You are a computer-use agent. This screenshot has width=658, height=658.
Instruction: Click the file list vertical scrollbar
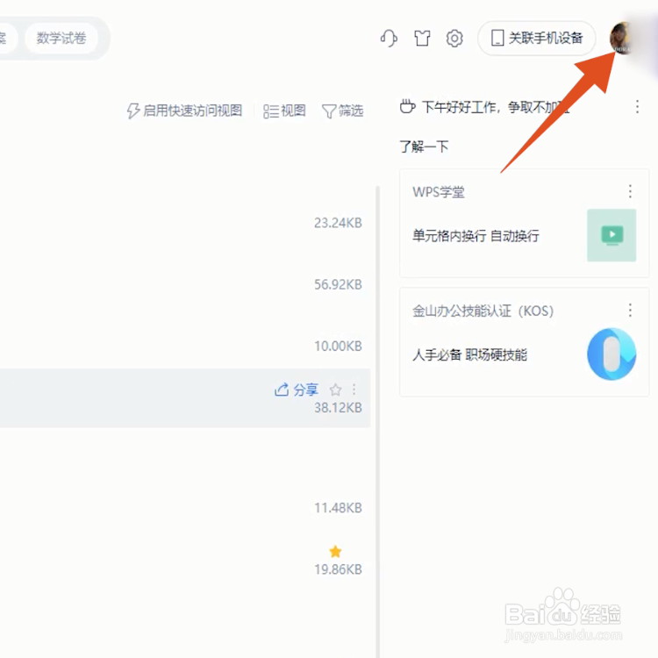coord(377,421)
